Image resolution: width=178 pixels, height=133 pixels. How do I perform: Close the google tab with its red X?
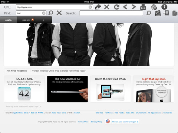click(x=33, y=20)
